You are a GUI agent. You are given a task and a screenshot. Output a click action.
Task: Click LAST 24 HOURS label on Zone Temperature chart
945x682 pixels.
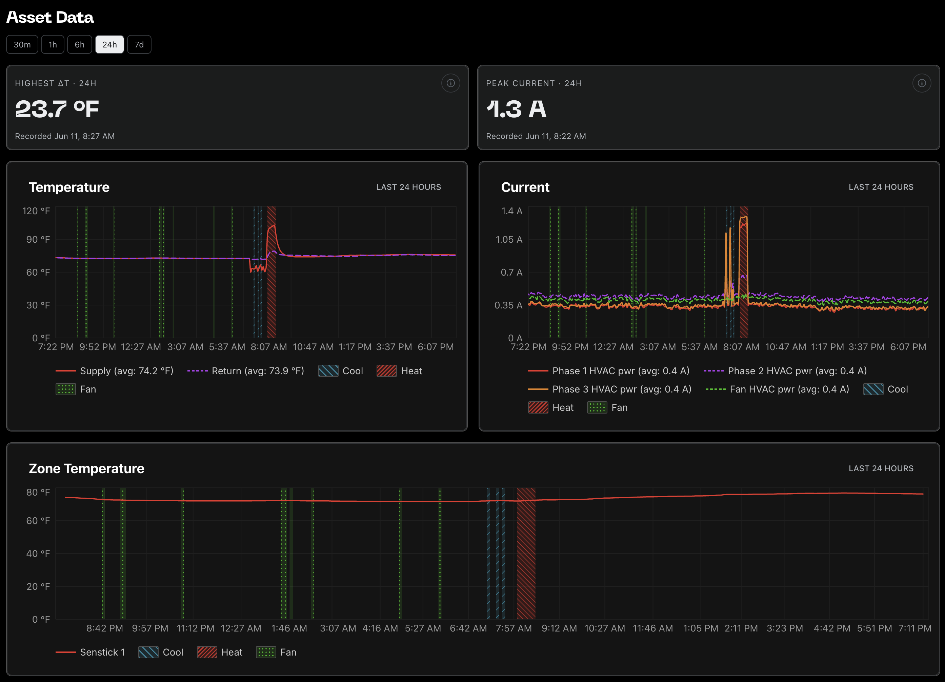click(881, 468)
